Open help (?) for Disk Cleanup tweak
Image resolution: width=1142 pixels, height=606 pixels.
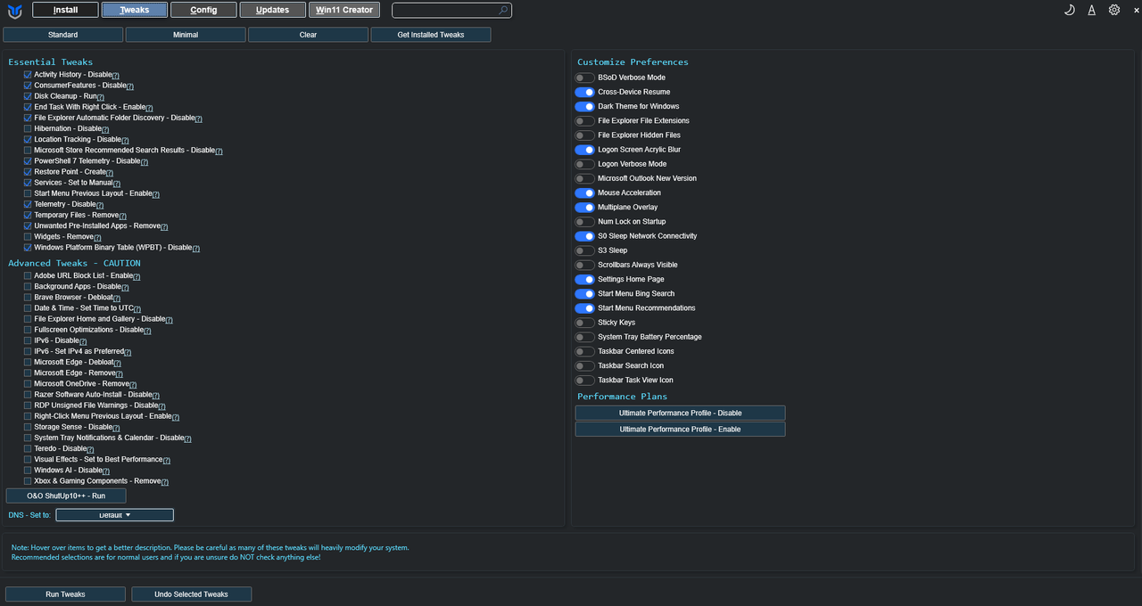[x=101, y=97]
